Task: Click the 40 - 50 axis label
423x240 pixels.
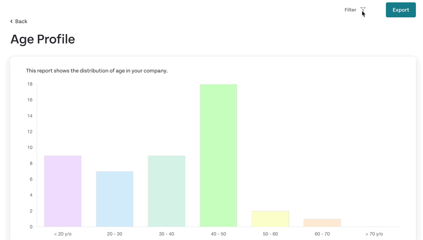Action: (x=218, y=234)
